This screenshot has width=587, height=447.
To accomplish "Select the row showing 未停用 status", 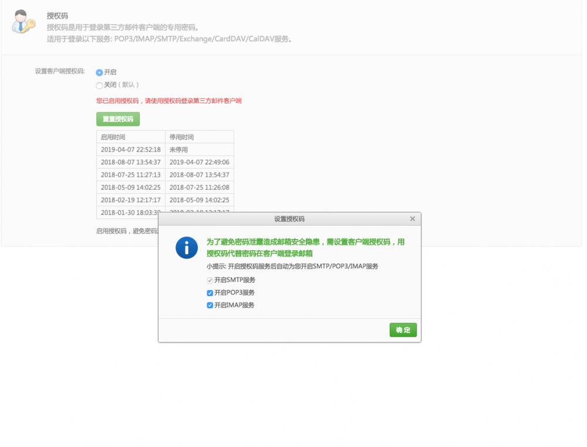I will pyautogui.click(x=178, y=149).
